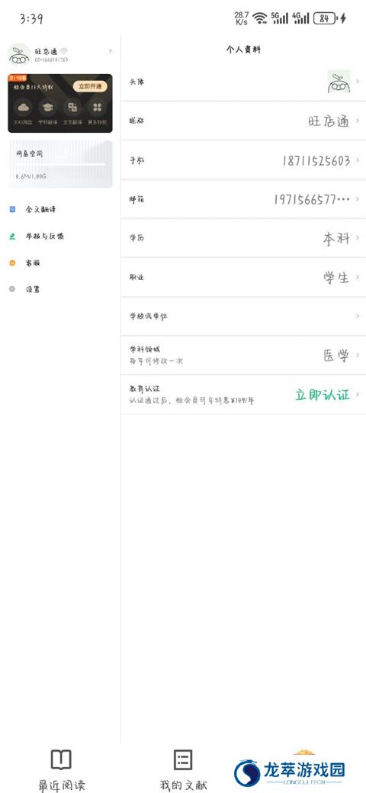The width and height of the screenshot is (366, 793).
Task: Tap the 全文翻译 icon in membership card
Action: tap(72, 107)
